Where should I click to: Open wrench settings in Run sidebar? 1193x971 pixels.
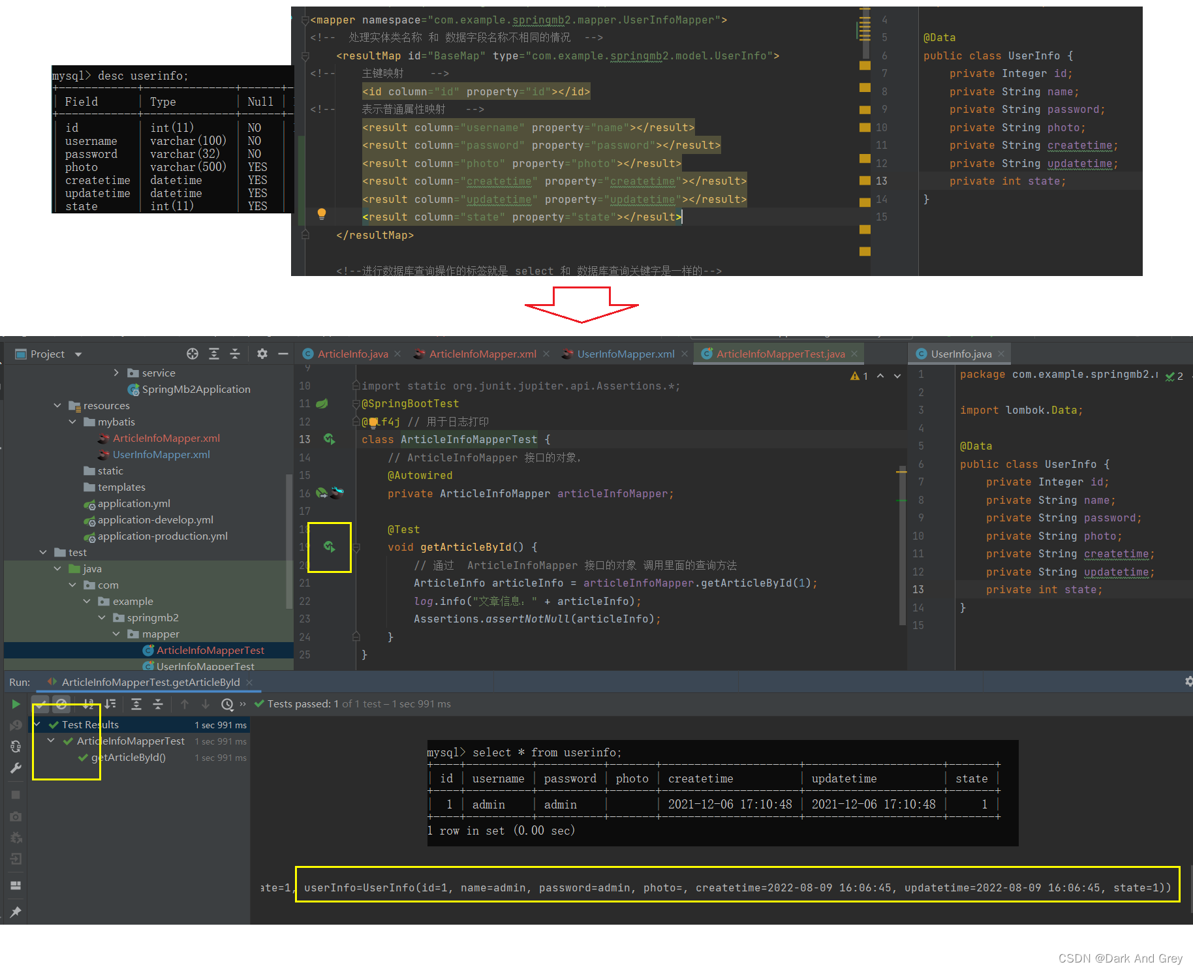click(16, 768)
